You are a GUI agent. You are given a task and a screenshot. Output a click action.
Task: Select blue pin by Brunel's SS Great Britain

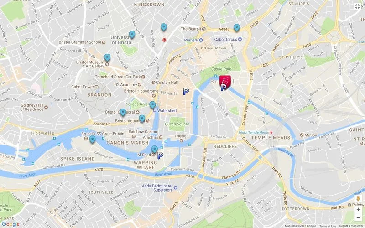(x=93, y=140)
